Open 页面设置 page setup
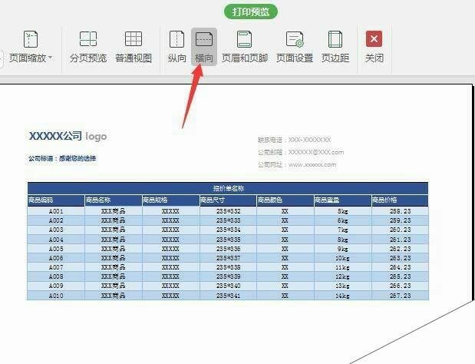 [x=295, y=47]
